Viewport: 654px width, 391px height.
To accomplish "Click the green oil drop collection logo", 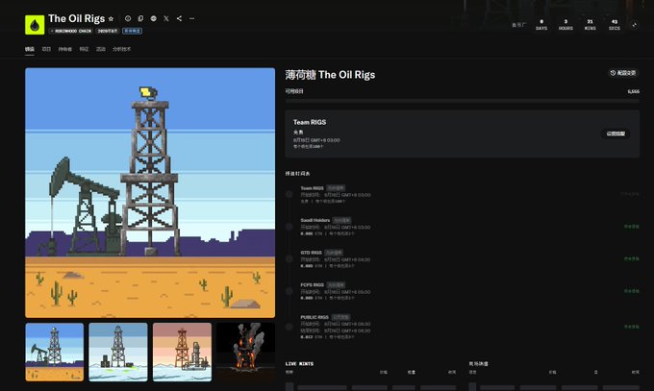I will pos(35,25).
